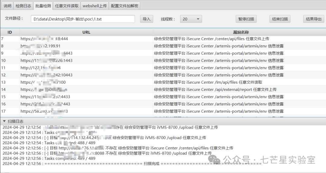
Task: Select row with ID 16
Action: pyautogui.click(x=163, y=104)
